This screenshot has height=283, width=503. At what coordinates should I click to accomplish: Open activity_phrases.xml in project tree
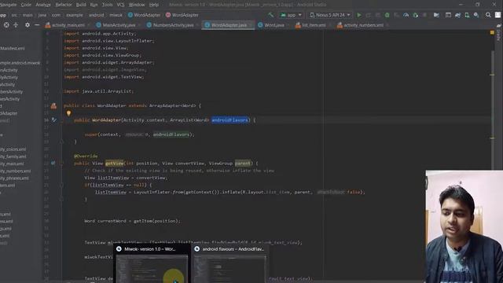pyautogui.click(x=14, y=178)
